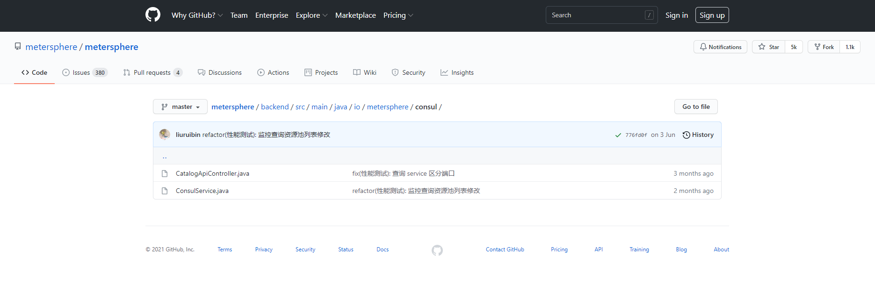The height and width of the screenshot is (285, 875).
Task: Click the Sign up button
Action: [712, 15]
